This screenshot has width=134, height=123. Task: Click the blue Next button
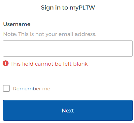click(68, 110)
